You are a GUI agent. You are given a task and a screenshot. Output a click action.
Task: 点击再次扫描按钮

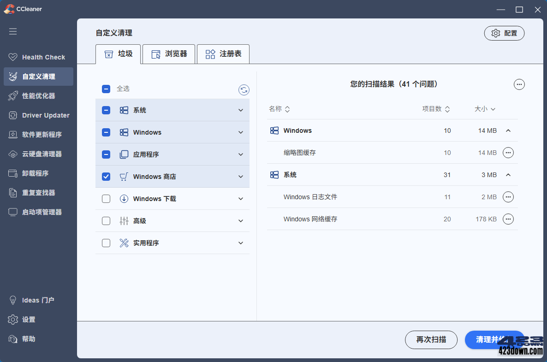431,339
